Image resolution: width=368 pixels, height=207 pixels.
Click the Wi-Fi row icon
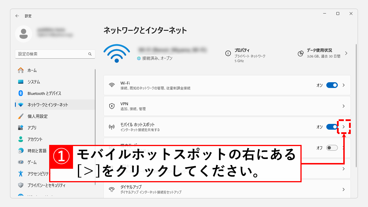(112, 85)
